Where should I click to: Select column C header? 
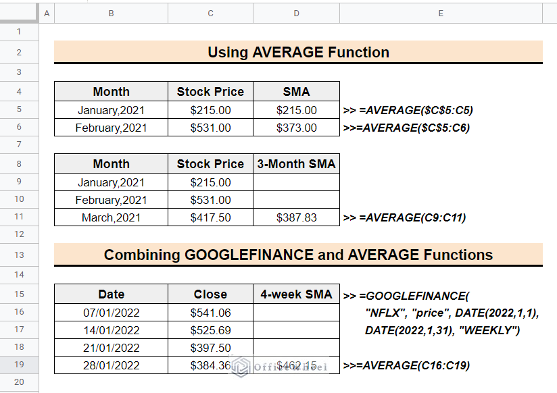(x=211, y=14)
